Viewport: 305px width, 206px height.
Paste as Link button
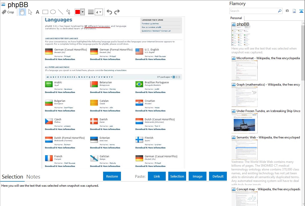point(157,176)
